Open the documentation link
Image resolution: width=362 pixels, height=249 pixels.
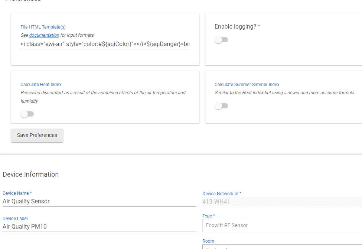click(x=44, y=35)
